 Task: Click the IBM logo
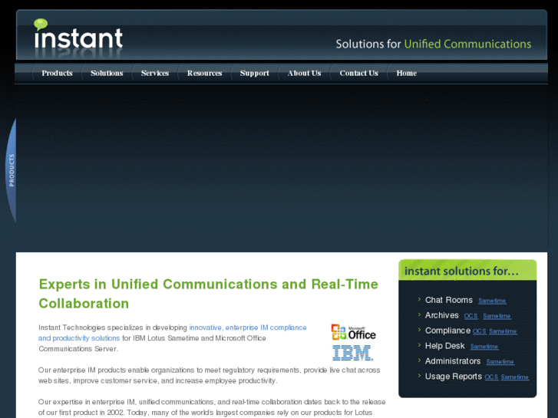tap(352, 353)
